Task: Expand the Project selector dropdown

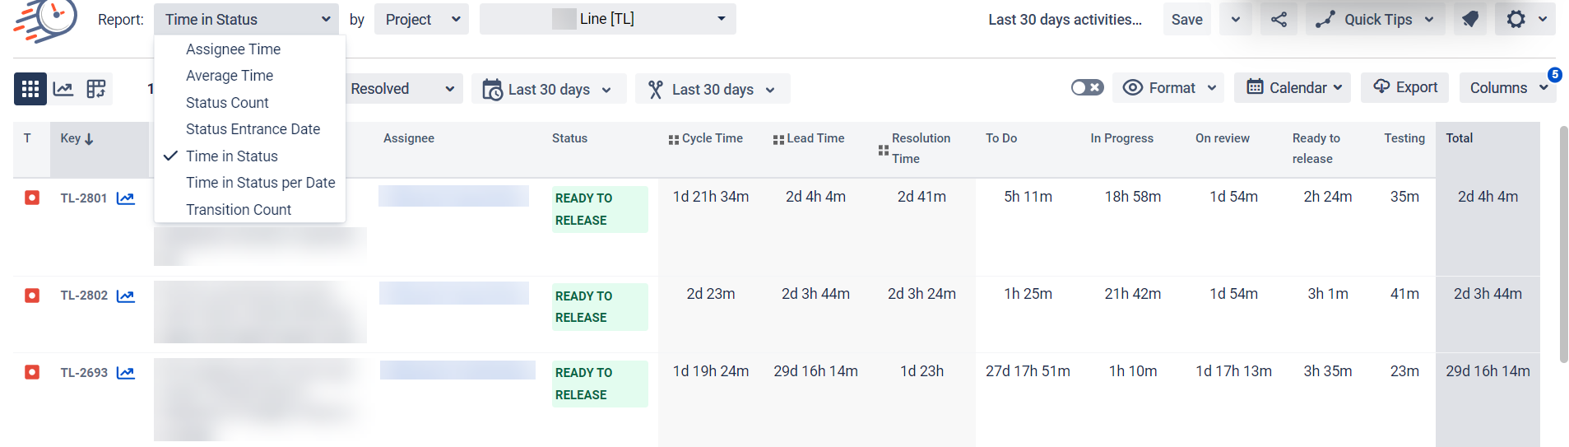Action: click(x=421, y=19)
